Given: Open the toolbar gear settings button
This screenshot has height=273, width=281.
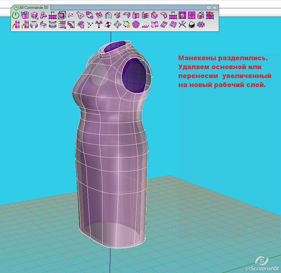Looking at the screenshot, I should (209, 8).
